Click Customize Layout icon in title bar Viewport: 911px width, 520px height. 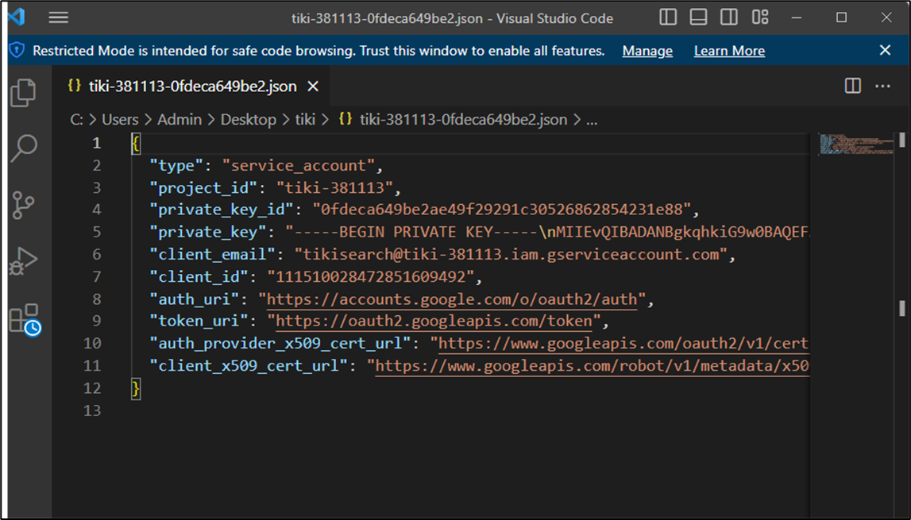coord(760,17)
